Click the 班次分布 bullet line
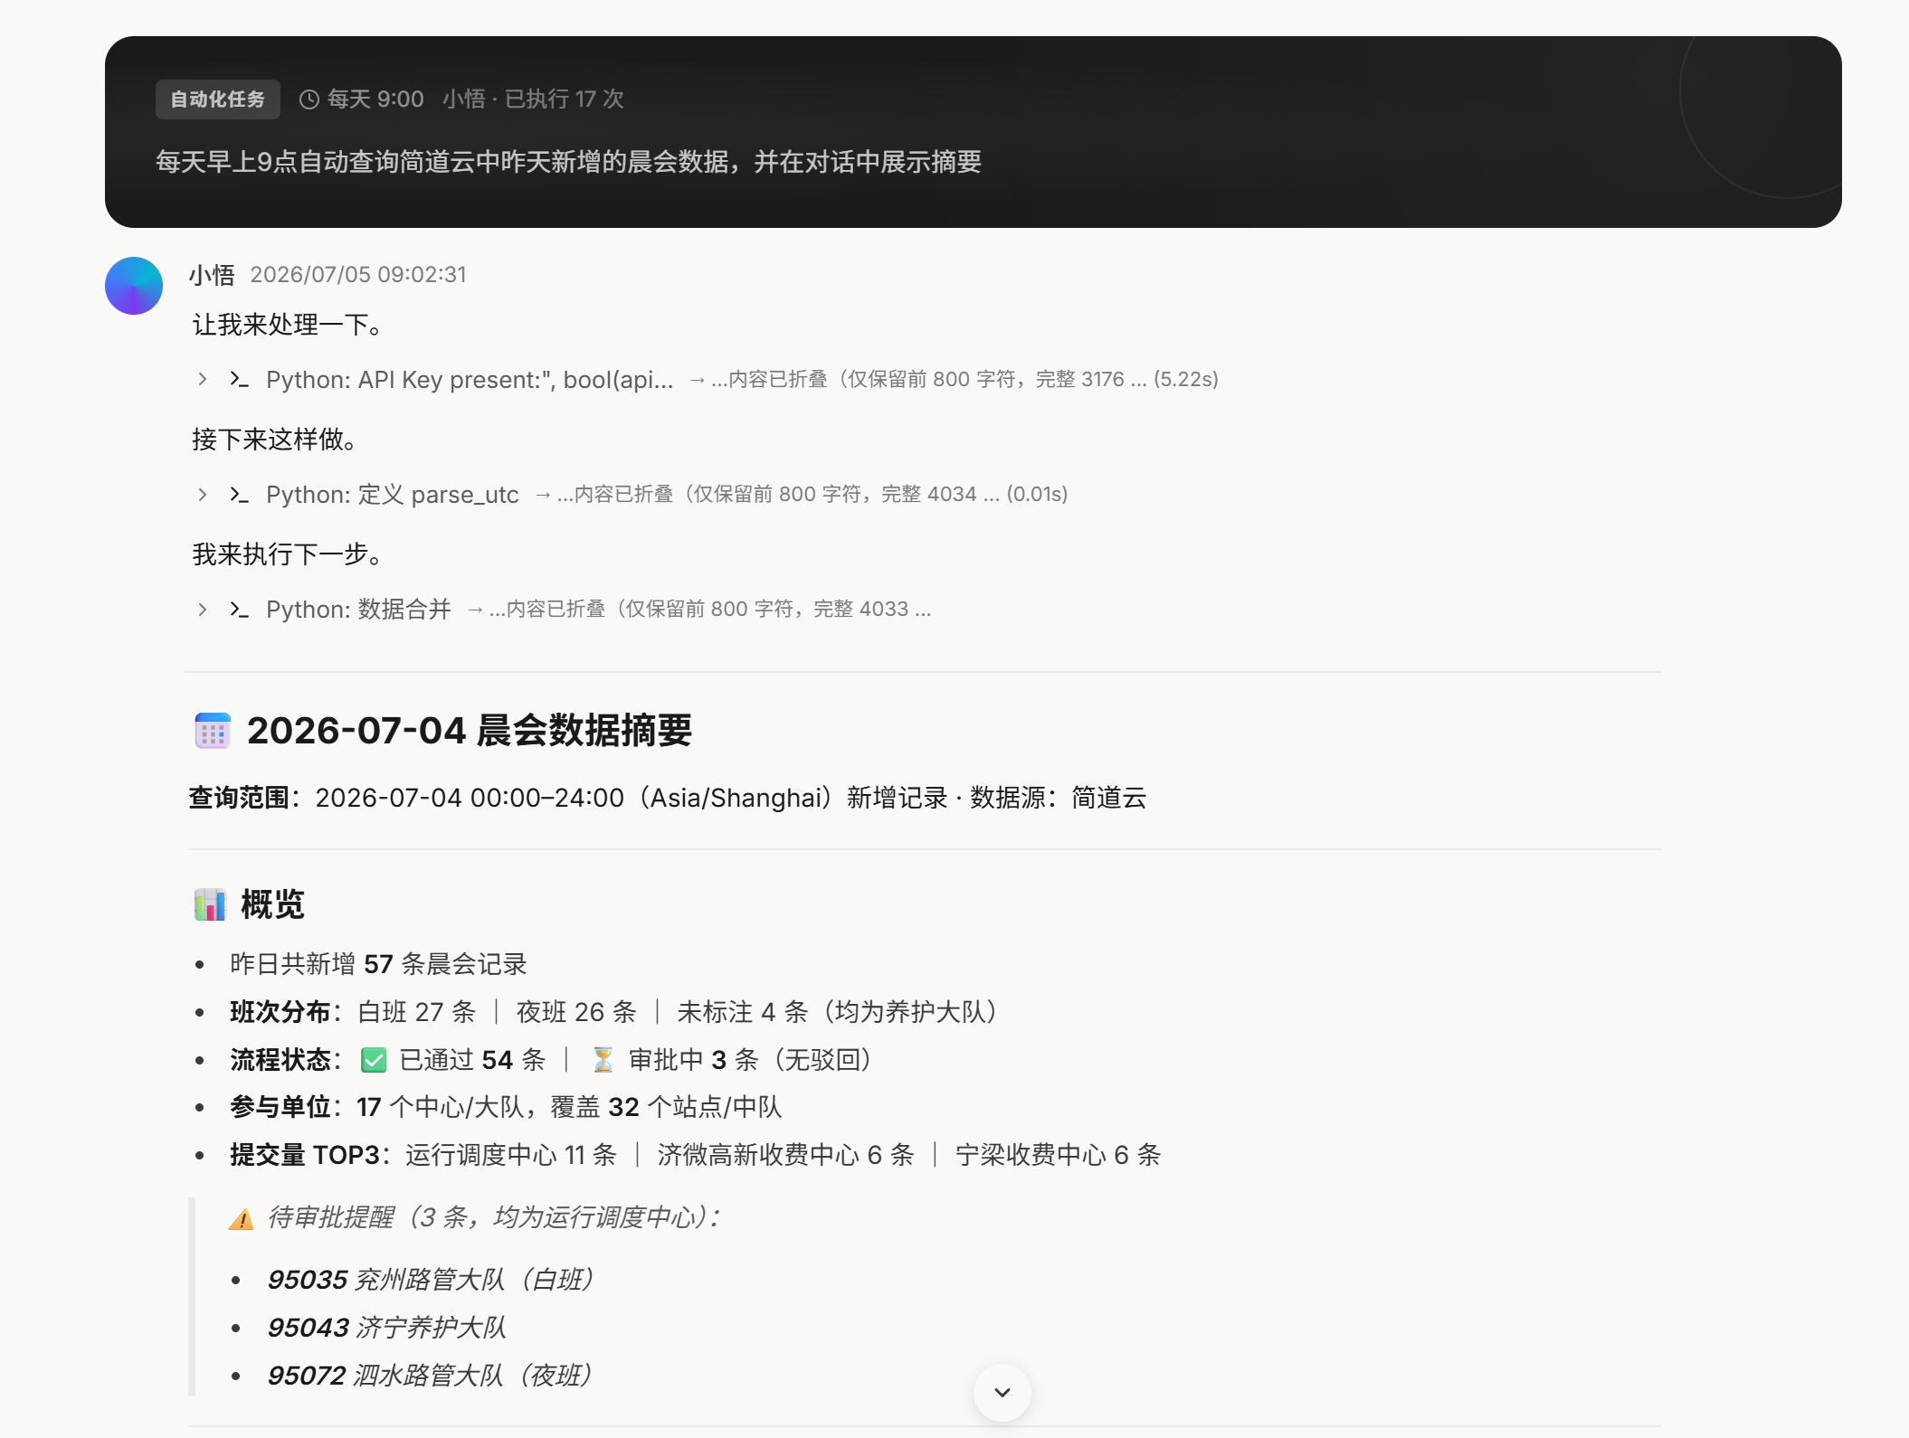1909x1438 pixels. [614, 1012]
